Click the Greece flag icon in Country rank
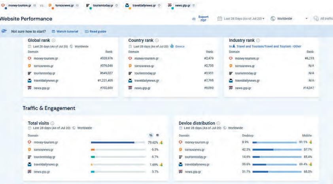The image size is (333, 184). 172,46
